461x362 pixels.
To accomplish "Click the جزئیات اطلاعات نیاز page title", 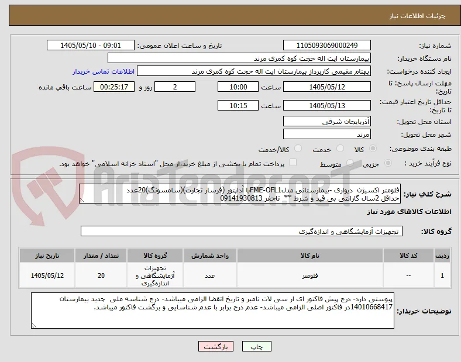I will click(x=418, y=16).
